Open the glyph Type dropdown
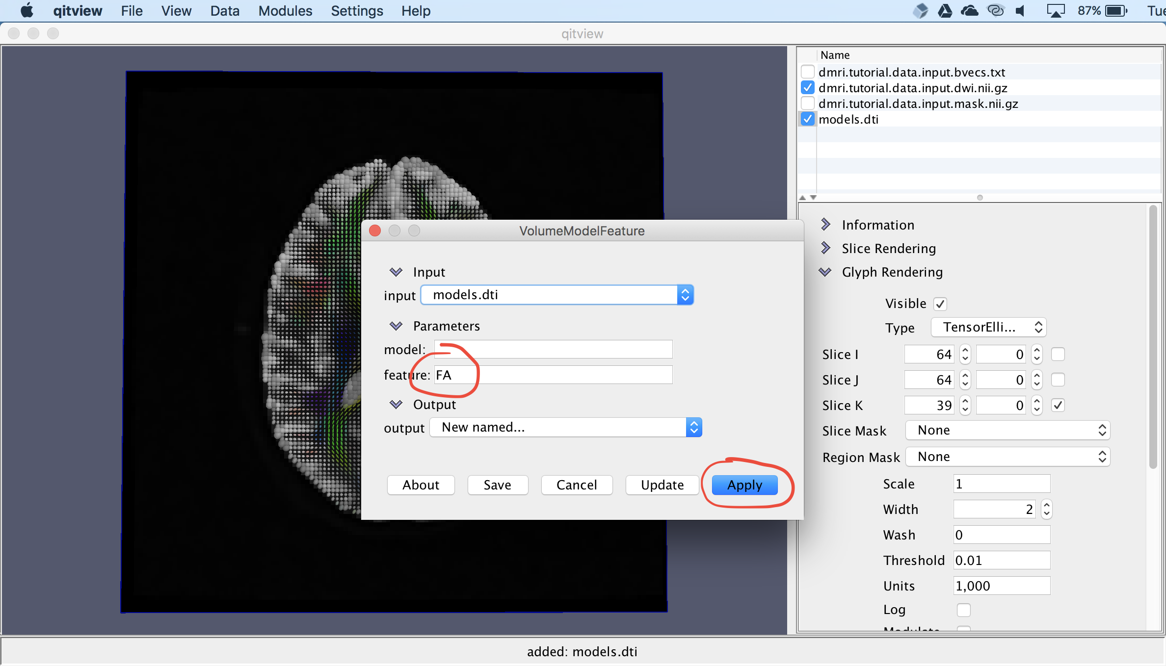This screenshot has width=1166, height=666. coord(988,327)
